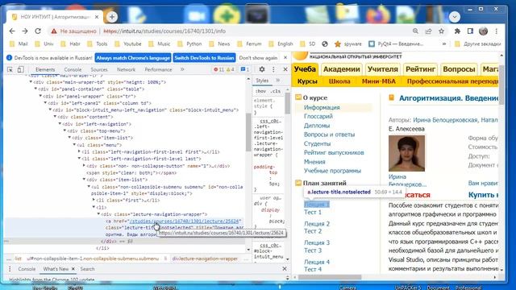
Task: Click Switch DevTools to Russian
Action: (204, 58)
